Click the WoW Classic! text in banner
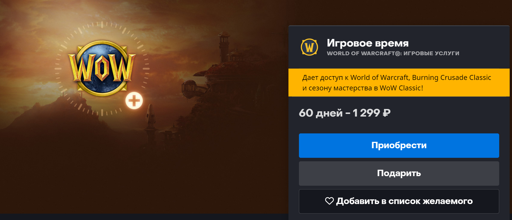Screen dimensions: 512x220 click(401, 88)
